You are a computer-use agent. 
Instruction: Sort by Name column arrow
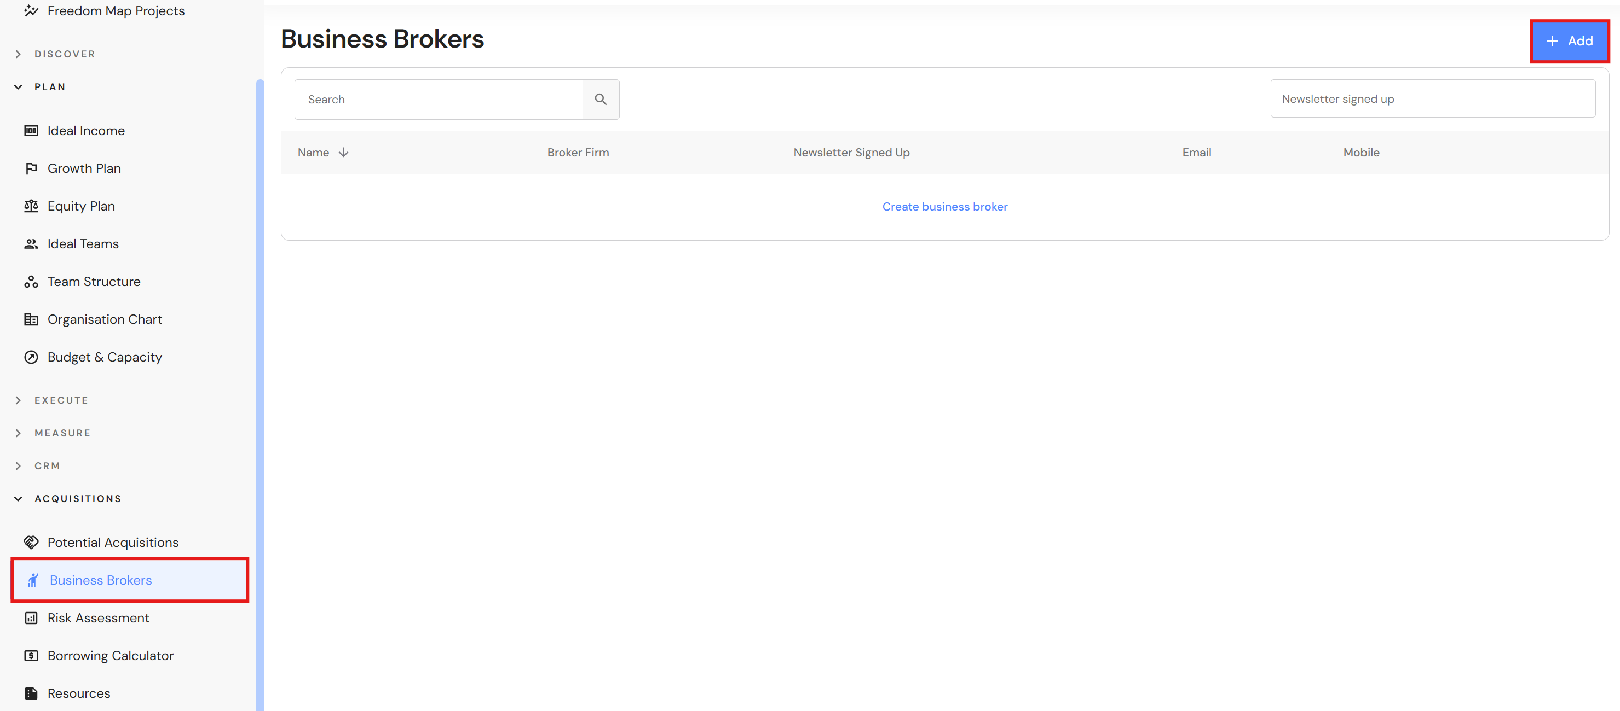[x=343, y=153]
